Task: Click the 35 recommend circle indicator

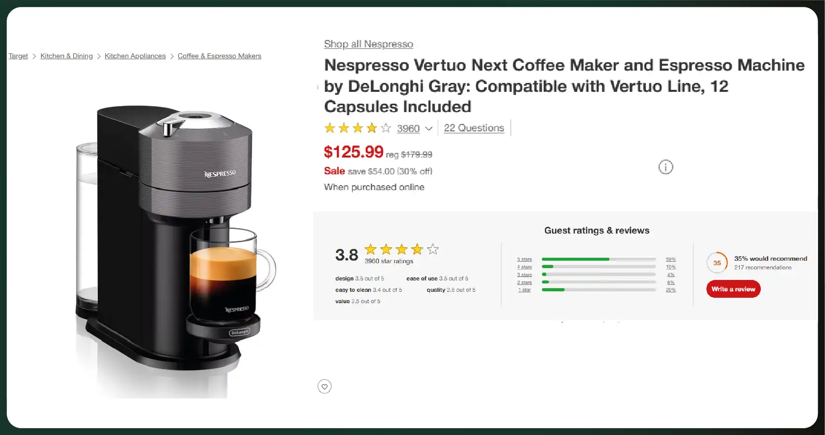Action: (x=717, y=263)
